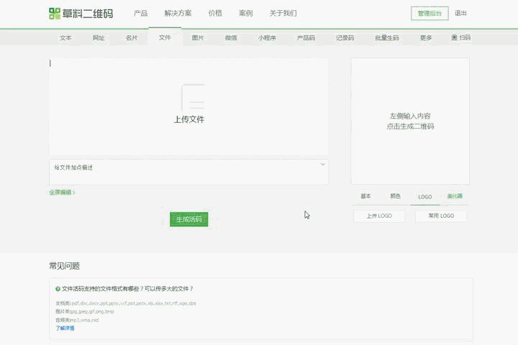Switch to the 名片 tab
Screen dimensions: 518x345
(x=132, y=37)
